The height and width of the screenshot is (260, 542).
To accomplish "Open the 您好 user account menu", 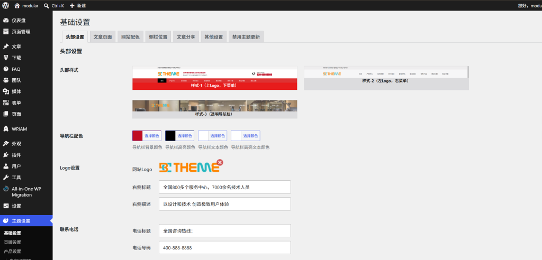I will [x=530, y=5].
